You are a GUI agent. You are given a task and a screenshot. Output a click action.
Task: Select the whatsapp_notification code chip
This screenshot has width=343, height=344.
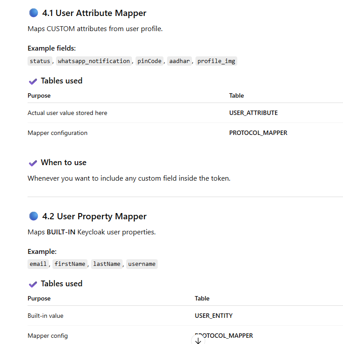coord(94,61)
